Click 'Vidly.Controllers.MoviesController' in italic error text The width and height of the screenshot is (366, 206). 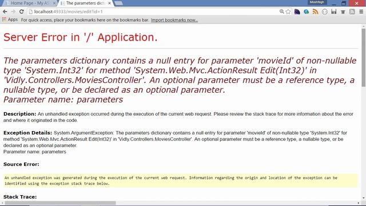(74, 80)
